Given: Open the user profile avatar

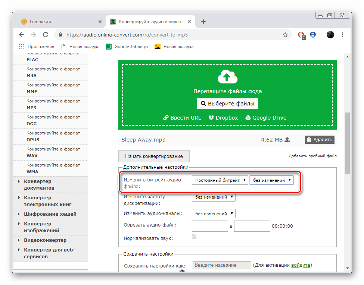Looking at the screenshot, I should pos(330,35).
